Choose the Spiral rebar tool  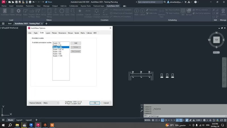tap(67, 12)
